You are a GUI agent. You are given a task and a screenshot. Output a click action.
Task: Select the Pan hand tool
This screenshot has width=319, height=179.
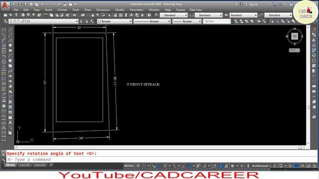click(x=92, y=15)
